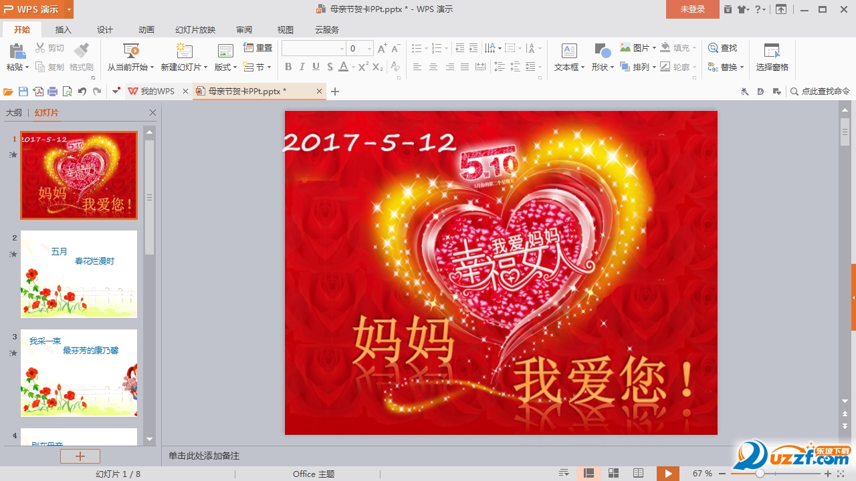Apply subscript formatting
Viewport: 856px width, 481px height.
(378, 67)
